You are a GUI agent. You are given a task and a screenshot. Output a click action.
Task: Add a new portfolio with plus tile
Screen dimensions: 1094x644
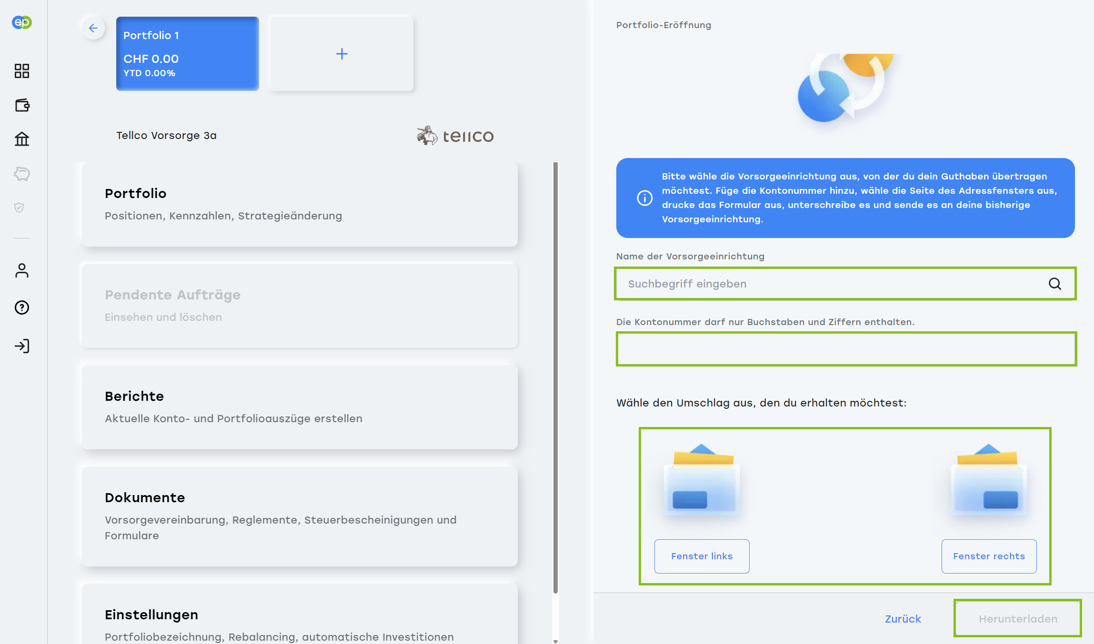coord(342,54)
